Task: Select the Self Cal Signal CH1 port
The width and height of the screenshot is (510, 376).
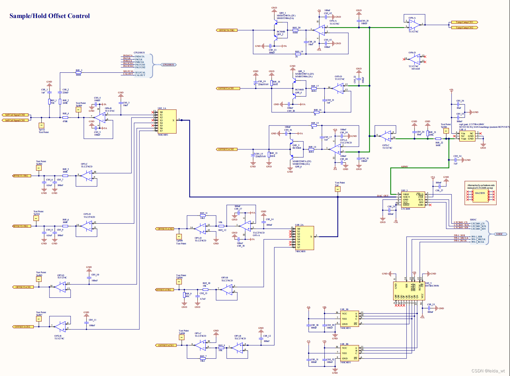Action: click(x=15, y=121)
